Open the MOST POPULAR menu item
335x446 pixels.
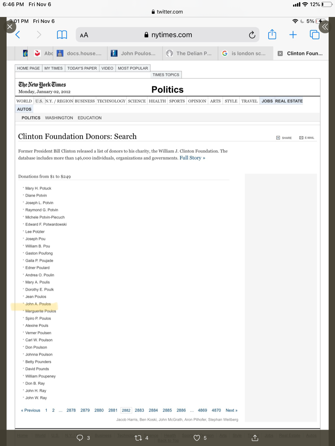133,68
